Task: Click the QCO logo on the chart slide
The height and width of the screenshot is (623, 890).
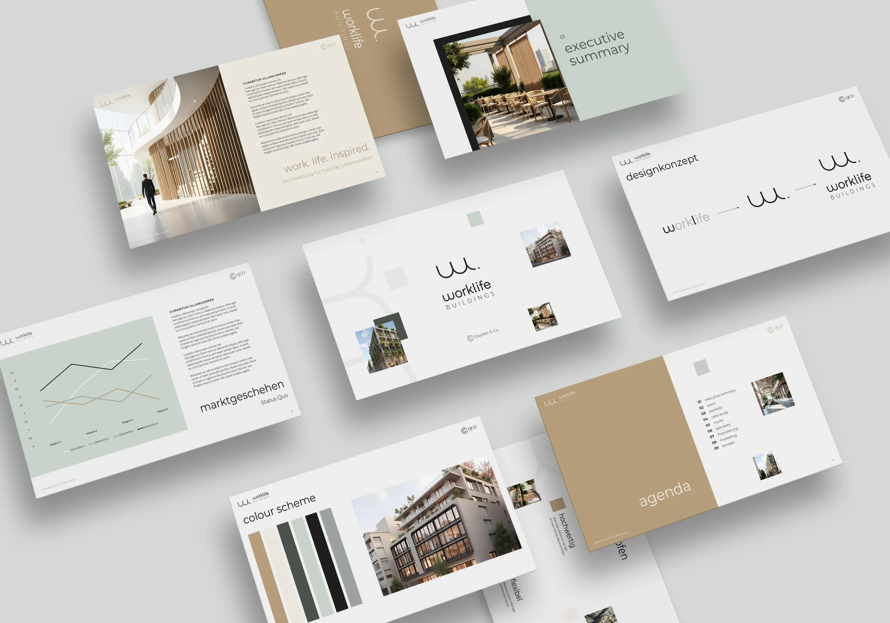Action: point(237,275)
